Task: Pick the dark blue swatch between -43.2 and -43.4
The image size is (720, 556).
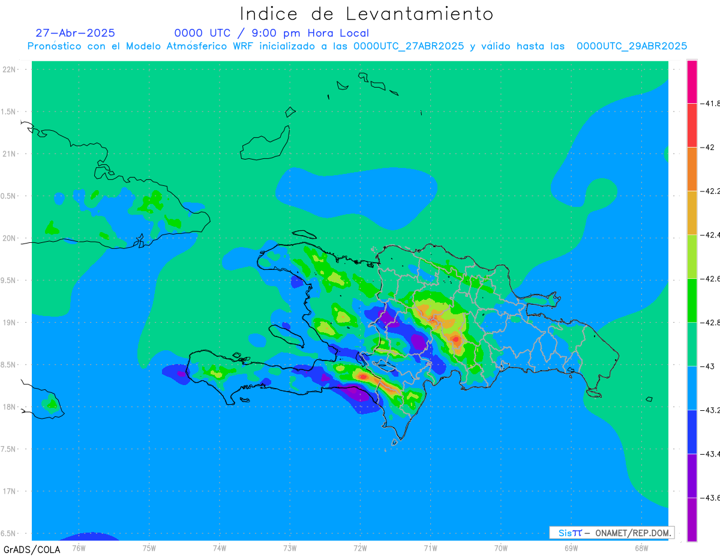Action: [692, 431]
